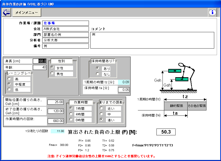The image size is (221, 161).
Task: Choose training level 高
Action: (x=9, y=78)
